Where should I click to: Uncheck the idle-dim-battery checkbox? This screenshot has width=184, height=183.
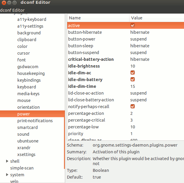coord(132,79)
